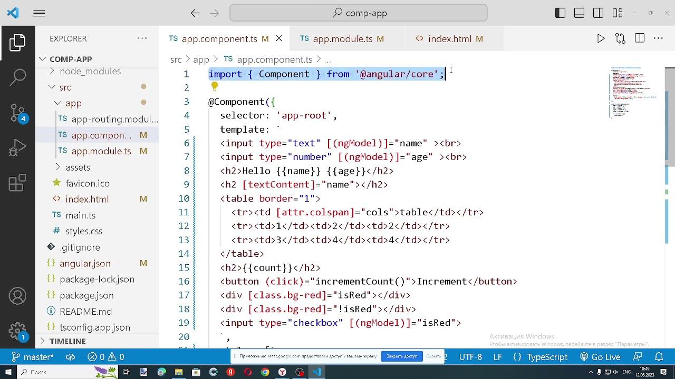Image resolution: width=675 pixels, height=379 pixels.
Task: Open the notifications bell icon
Action: coord(659,357)
